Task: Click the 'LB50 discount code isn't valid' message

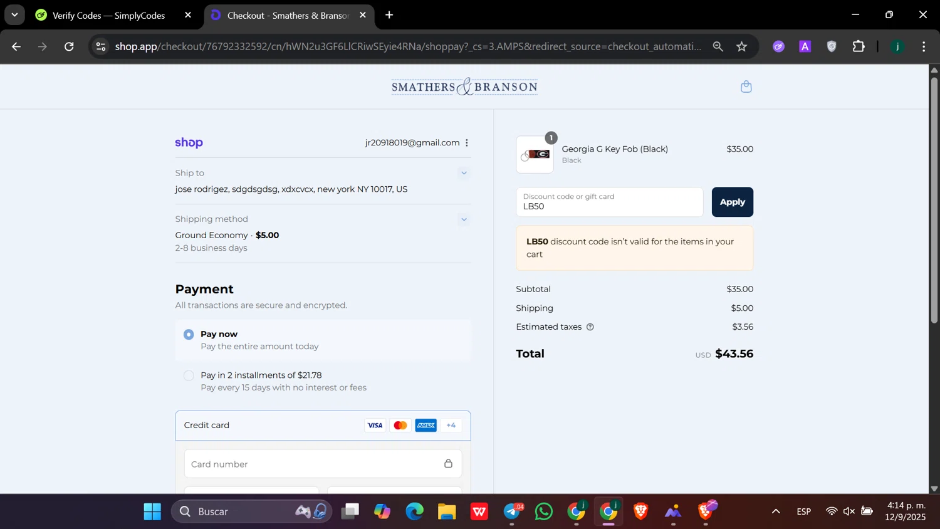Action: [x=634, y=248]
